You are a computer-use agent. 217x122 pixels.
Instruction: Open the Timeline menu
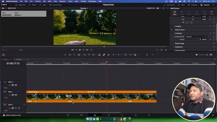coord(38,1)
